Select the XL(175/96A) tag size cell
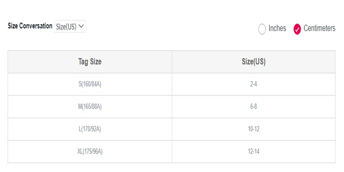The width and height of the screenshot is (344, 172). (x=90, y=152)
